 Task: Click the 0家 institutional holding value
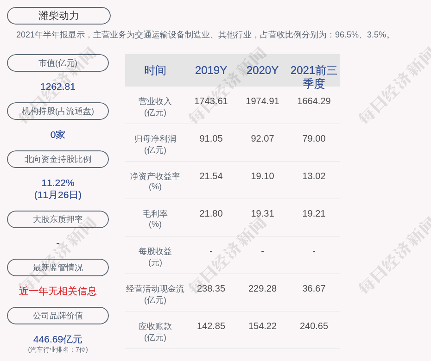click(58, 135)
